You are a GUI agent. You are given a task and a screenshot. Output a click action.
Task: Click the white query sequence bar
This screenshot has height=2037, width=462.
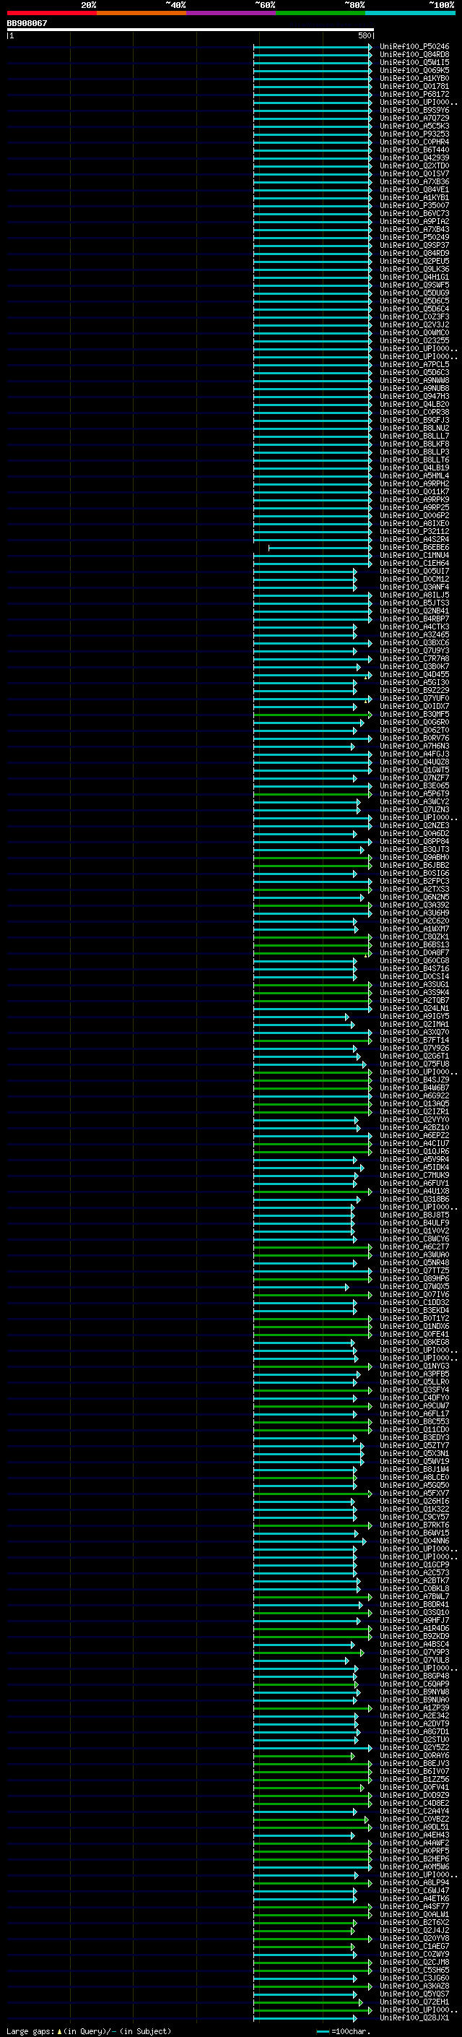pyautogui.click(x=191, y=30)
